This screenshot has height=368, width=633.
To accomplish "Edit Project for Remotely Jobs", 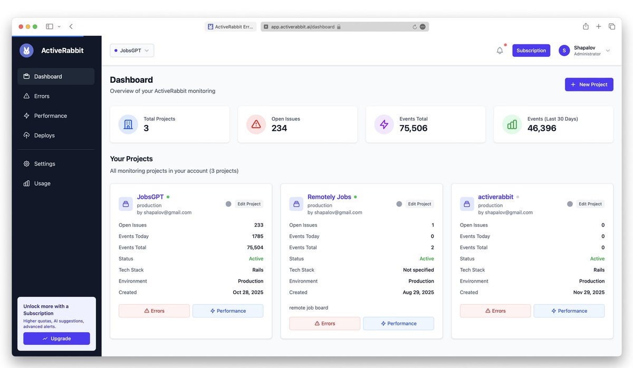I will click(419, 204).
